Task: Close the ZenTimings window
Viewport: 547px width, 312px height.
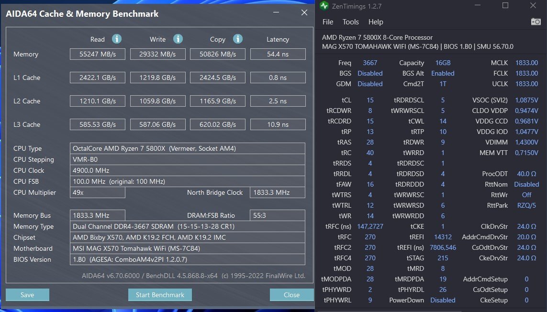Action: pos(533,6)
